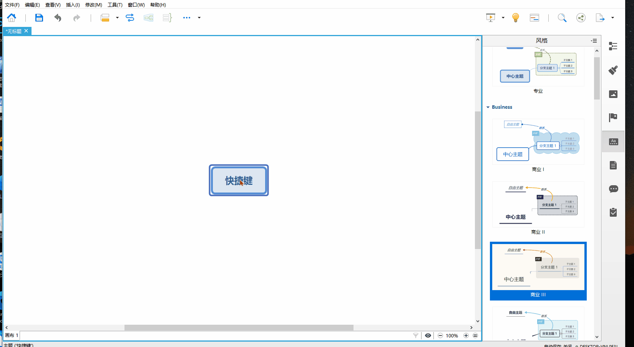Open the 插入(I) menu
634x347 pixels.
[x=73, y=5]
